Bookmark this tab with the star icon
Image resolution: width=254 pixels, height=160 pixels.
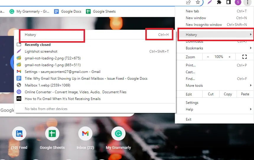coord(198,2)
